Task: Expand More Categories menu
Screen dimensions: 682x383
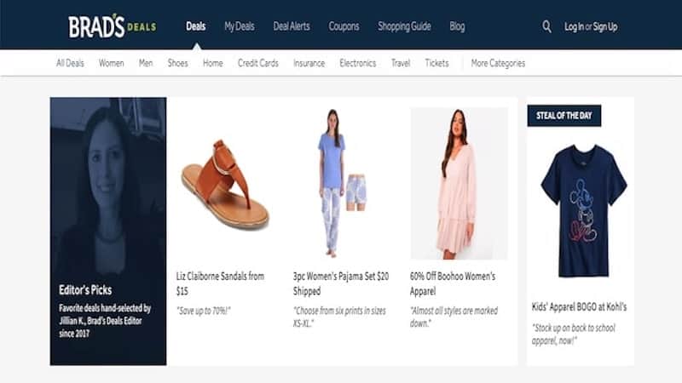Action: tap(498, 63)
